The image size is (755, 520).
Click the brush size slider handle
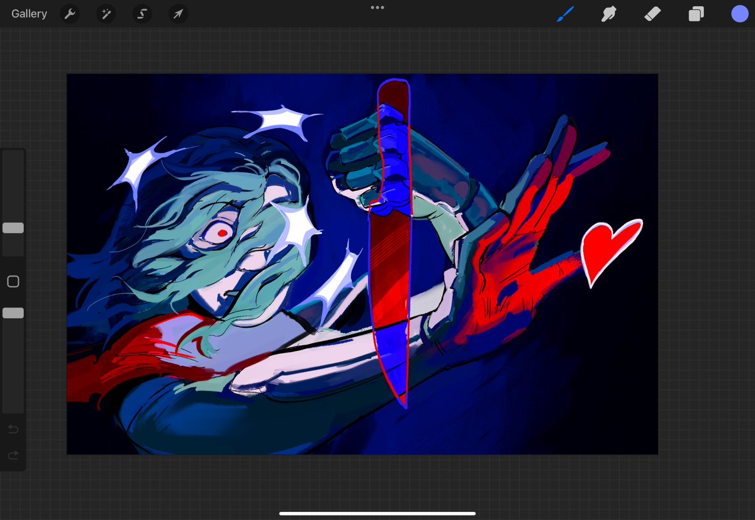(x=13, y=228)
